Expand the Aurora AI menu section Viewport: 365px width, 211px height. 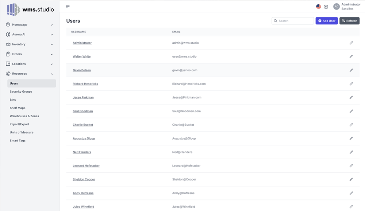(x=30, y=35)
